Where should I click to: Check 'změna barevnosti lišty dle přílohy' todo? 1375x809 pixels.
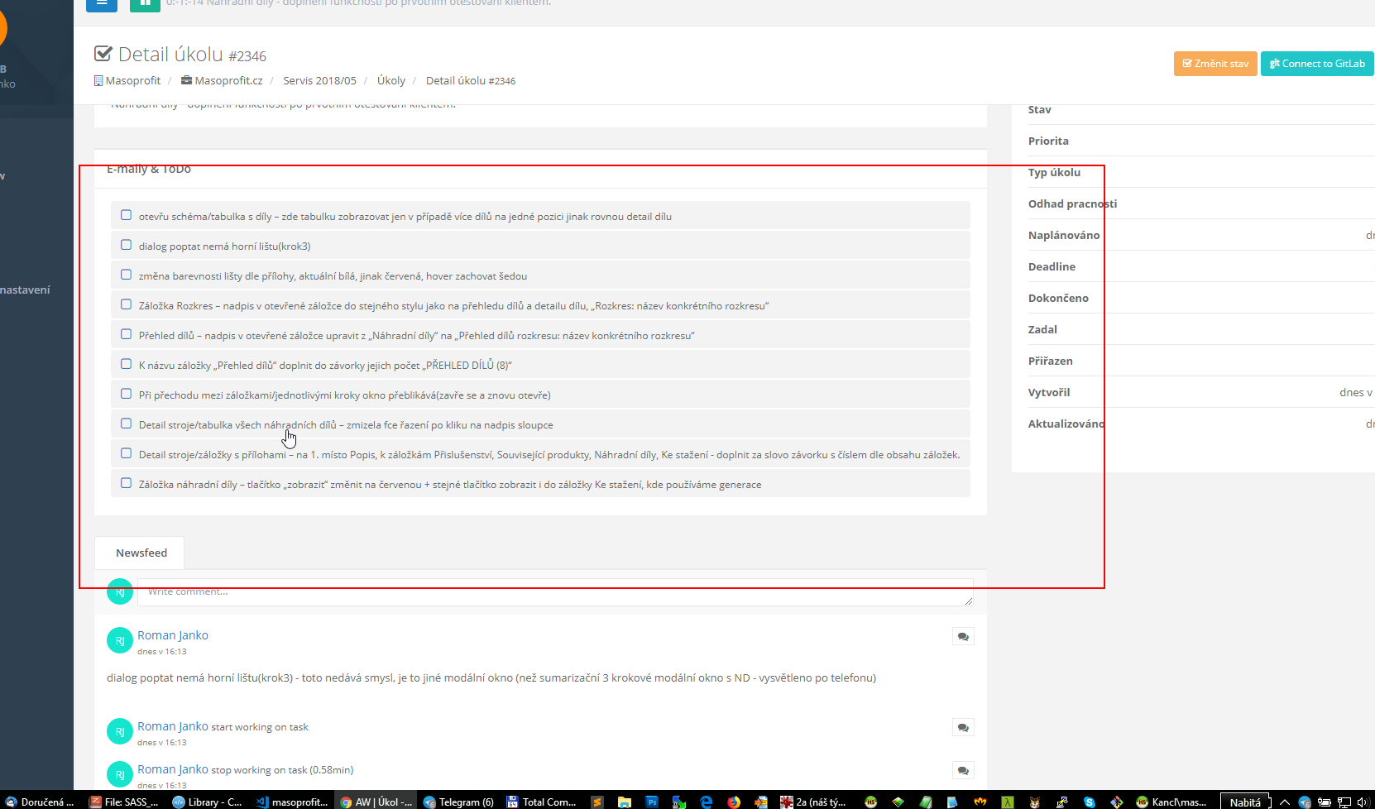click(x=126, y=275)
